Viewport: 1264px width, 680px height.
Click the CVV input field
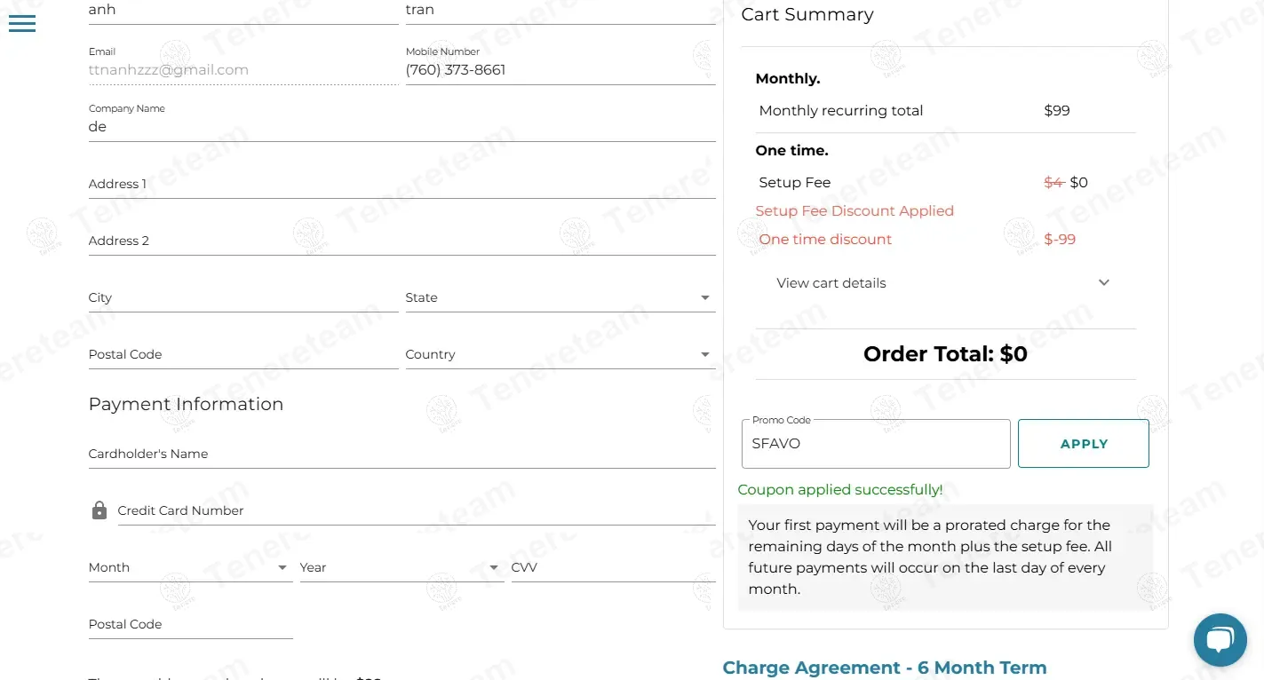pos(613,568)
